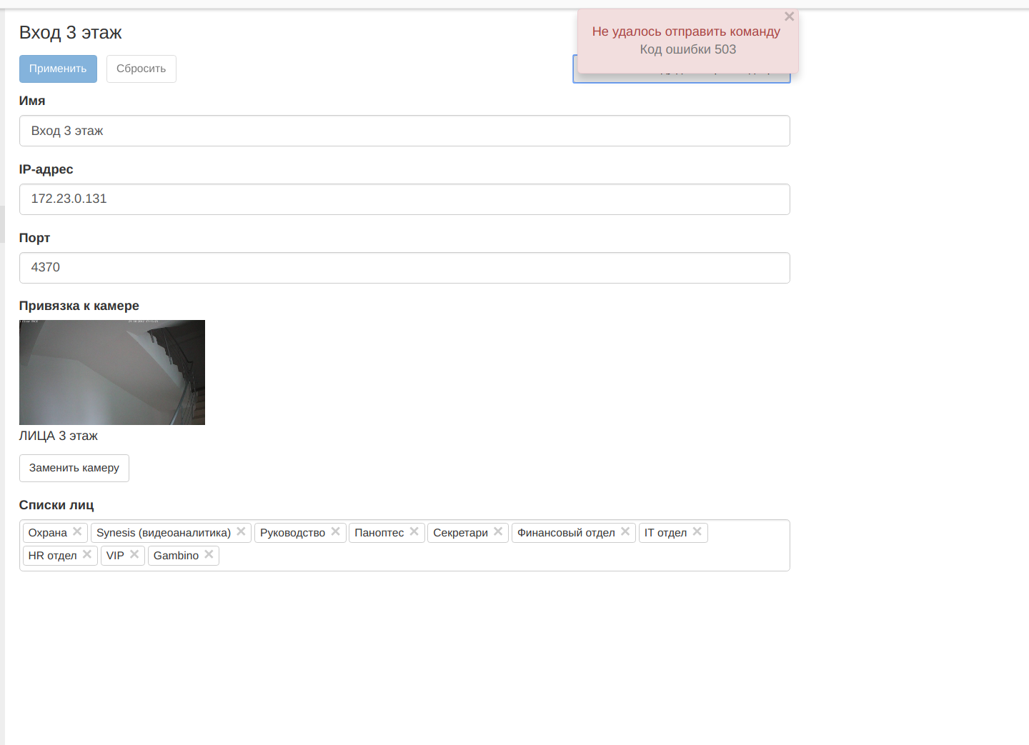Click the Охрана tag text

pos(48,533)
